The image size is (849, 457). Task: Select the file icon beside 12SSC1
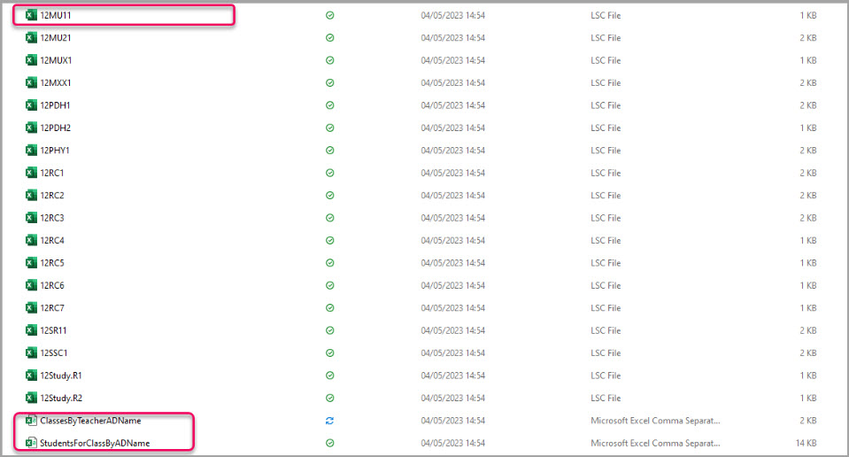coord(31,352)
